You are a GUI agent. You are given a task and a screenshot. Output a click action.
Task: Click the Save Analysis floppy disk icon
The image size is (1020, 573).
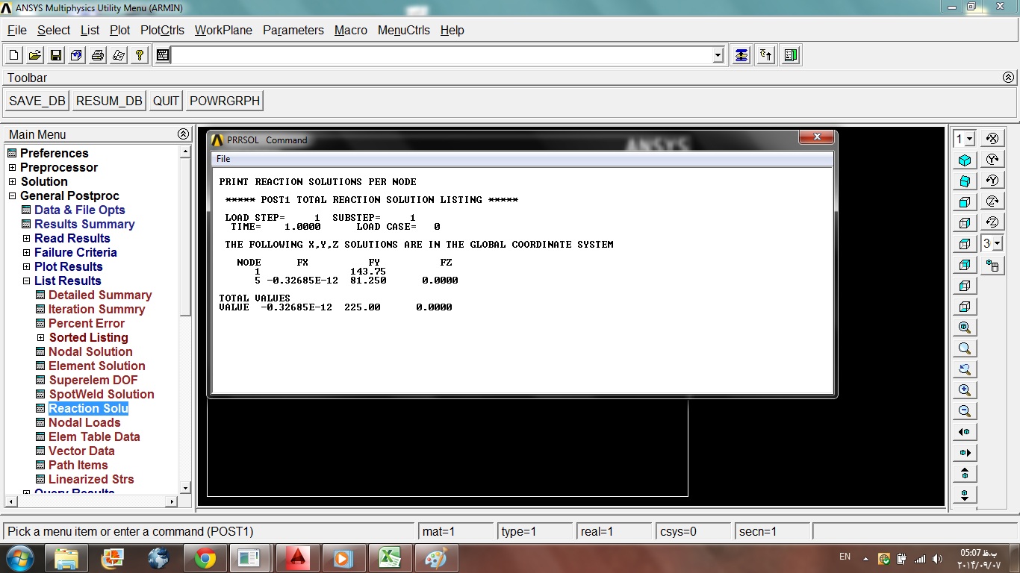(x=56, y=55)
